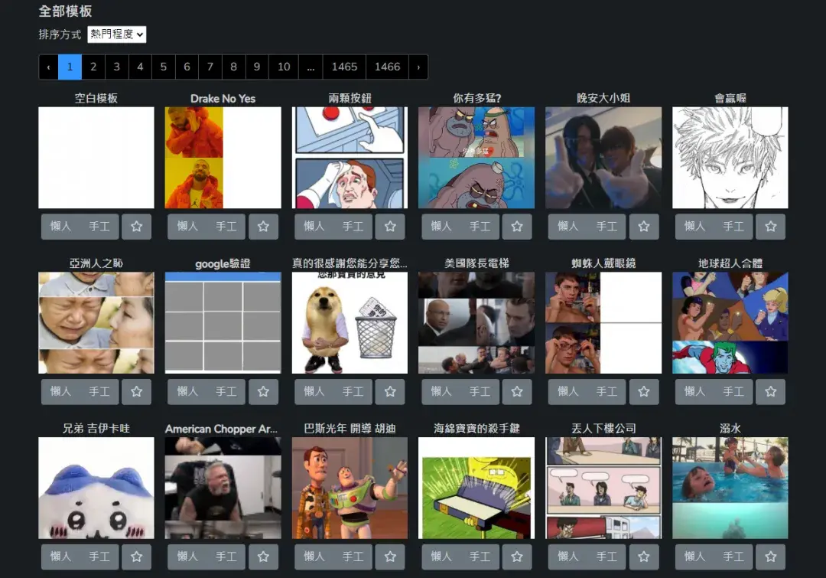Screen dimensions: 826x578
Task: Favorite the 美國隊長電梯 template
Action: pyautogui.click(x=517, y=392)
